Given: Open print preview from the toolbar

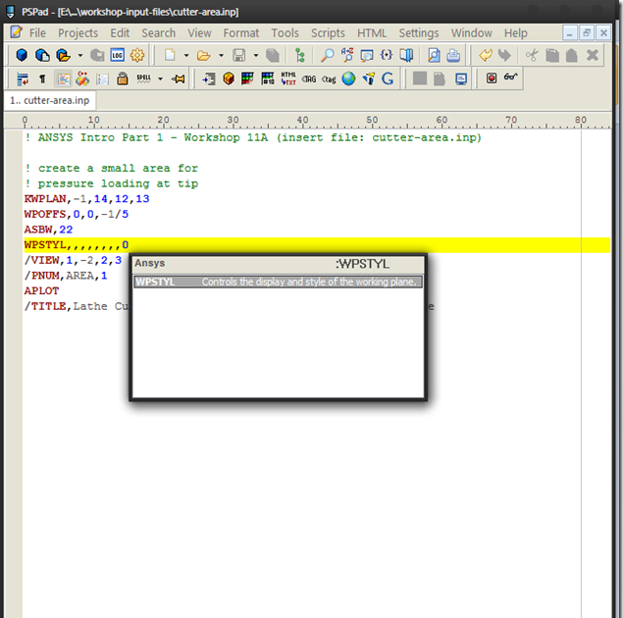Looking at the screenshot, I should click(434, 56).
